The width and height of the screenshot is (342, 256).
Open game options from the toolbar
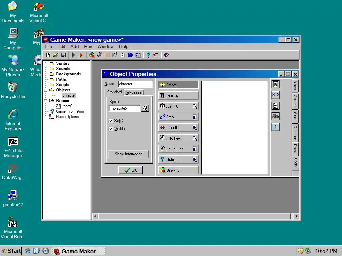point(156,55)
